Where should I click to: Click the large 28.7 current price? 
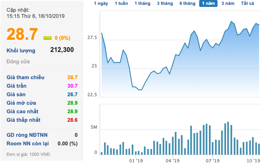tap(22, 34)
